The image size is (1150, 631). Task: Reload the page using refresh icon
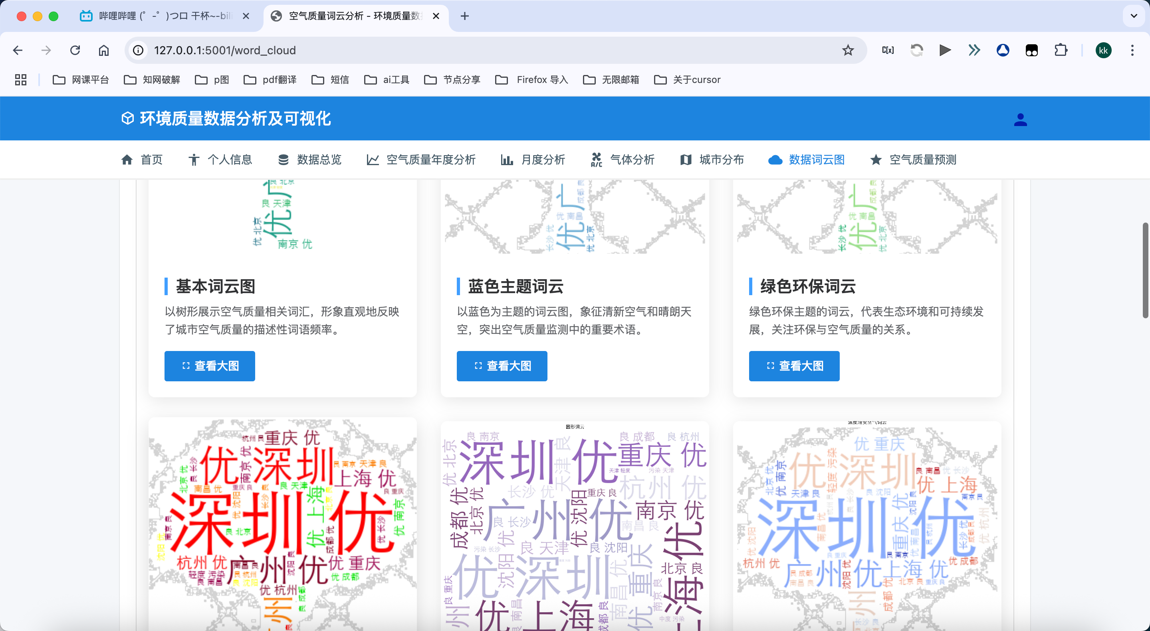(75, 50)
